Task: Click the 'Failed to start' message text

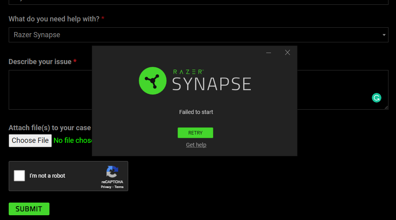Action: coord(196,112)
